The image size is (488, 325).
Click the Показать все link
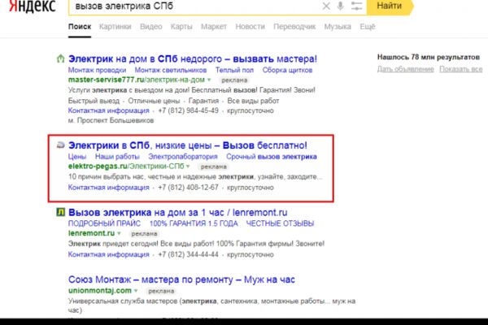click(461, 69)
